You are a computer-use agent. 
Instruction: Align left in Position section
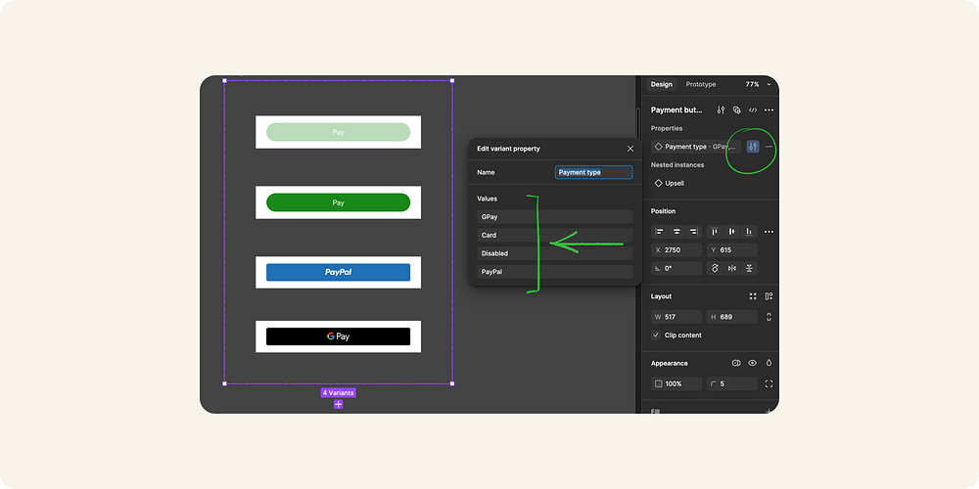click(x=659, y=232)
